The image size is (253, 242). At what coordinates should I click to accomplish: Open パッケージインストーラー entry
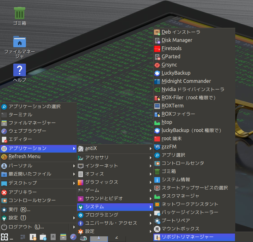click(x=194, y=212)
